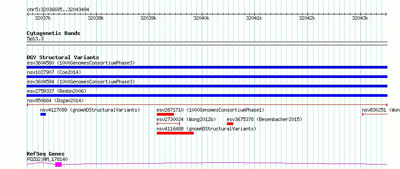Open the esv2759337 (Redon2006) label
Screen dimensions: 400x169
click(x=57, y=91)
